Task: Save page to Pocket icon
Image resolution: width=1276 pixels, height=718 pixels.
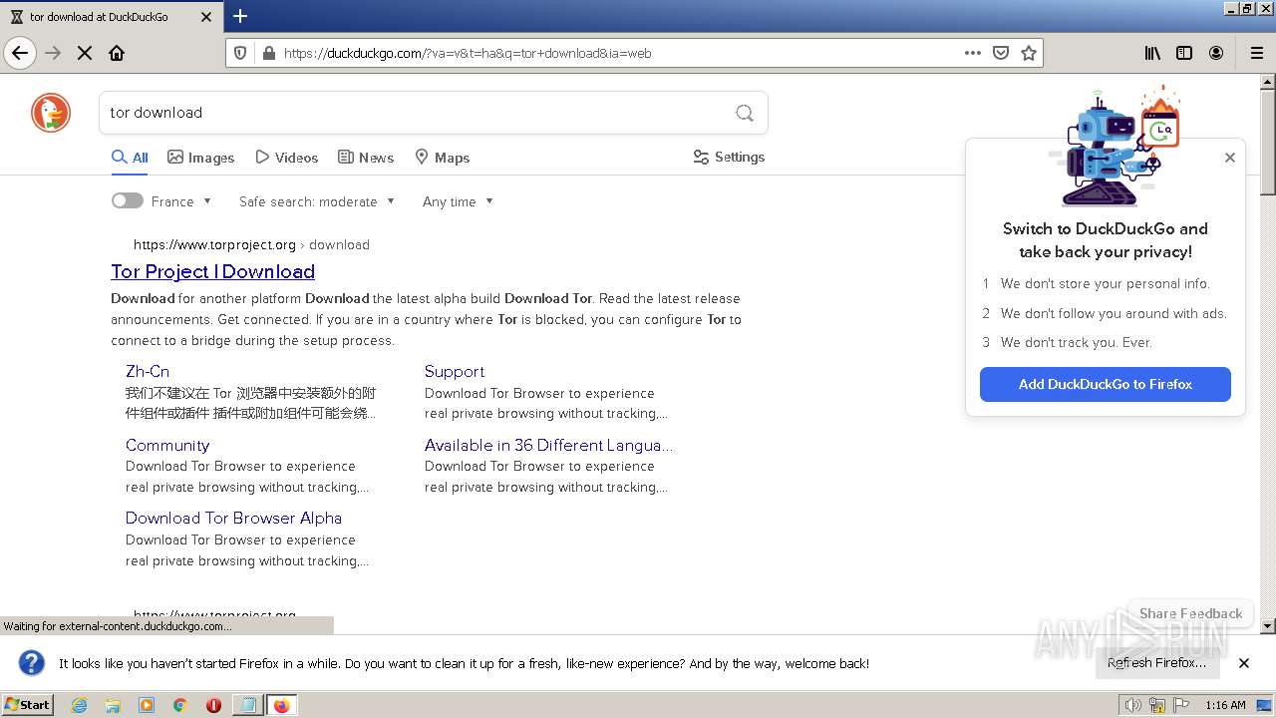Action: [x=1001, y=53]
